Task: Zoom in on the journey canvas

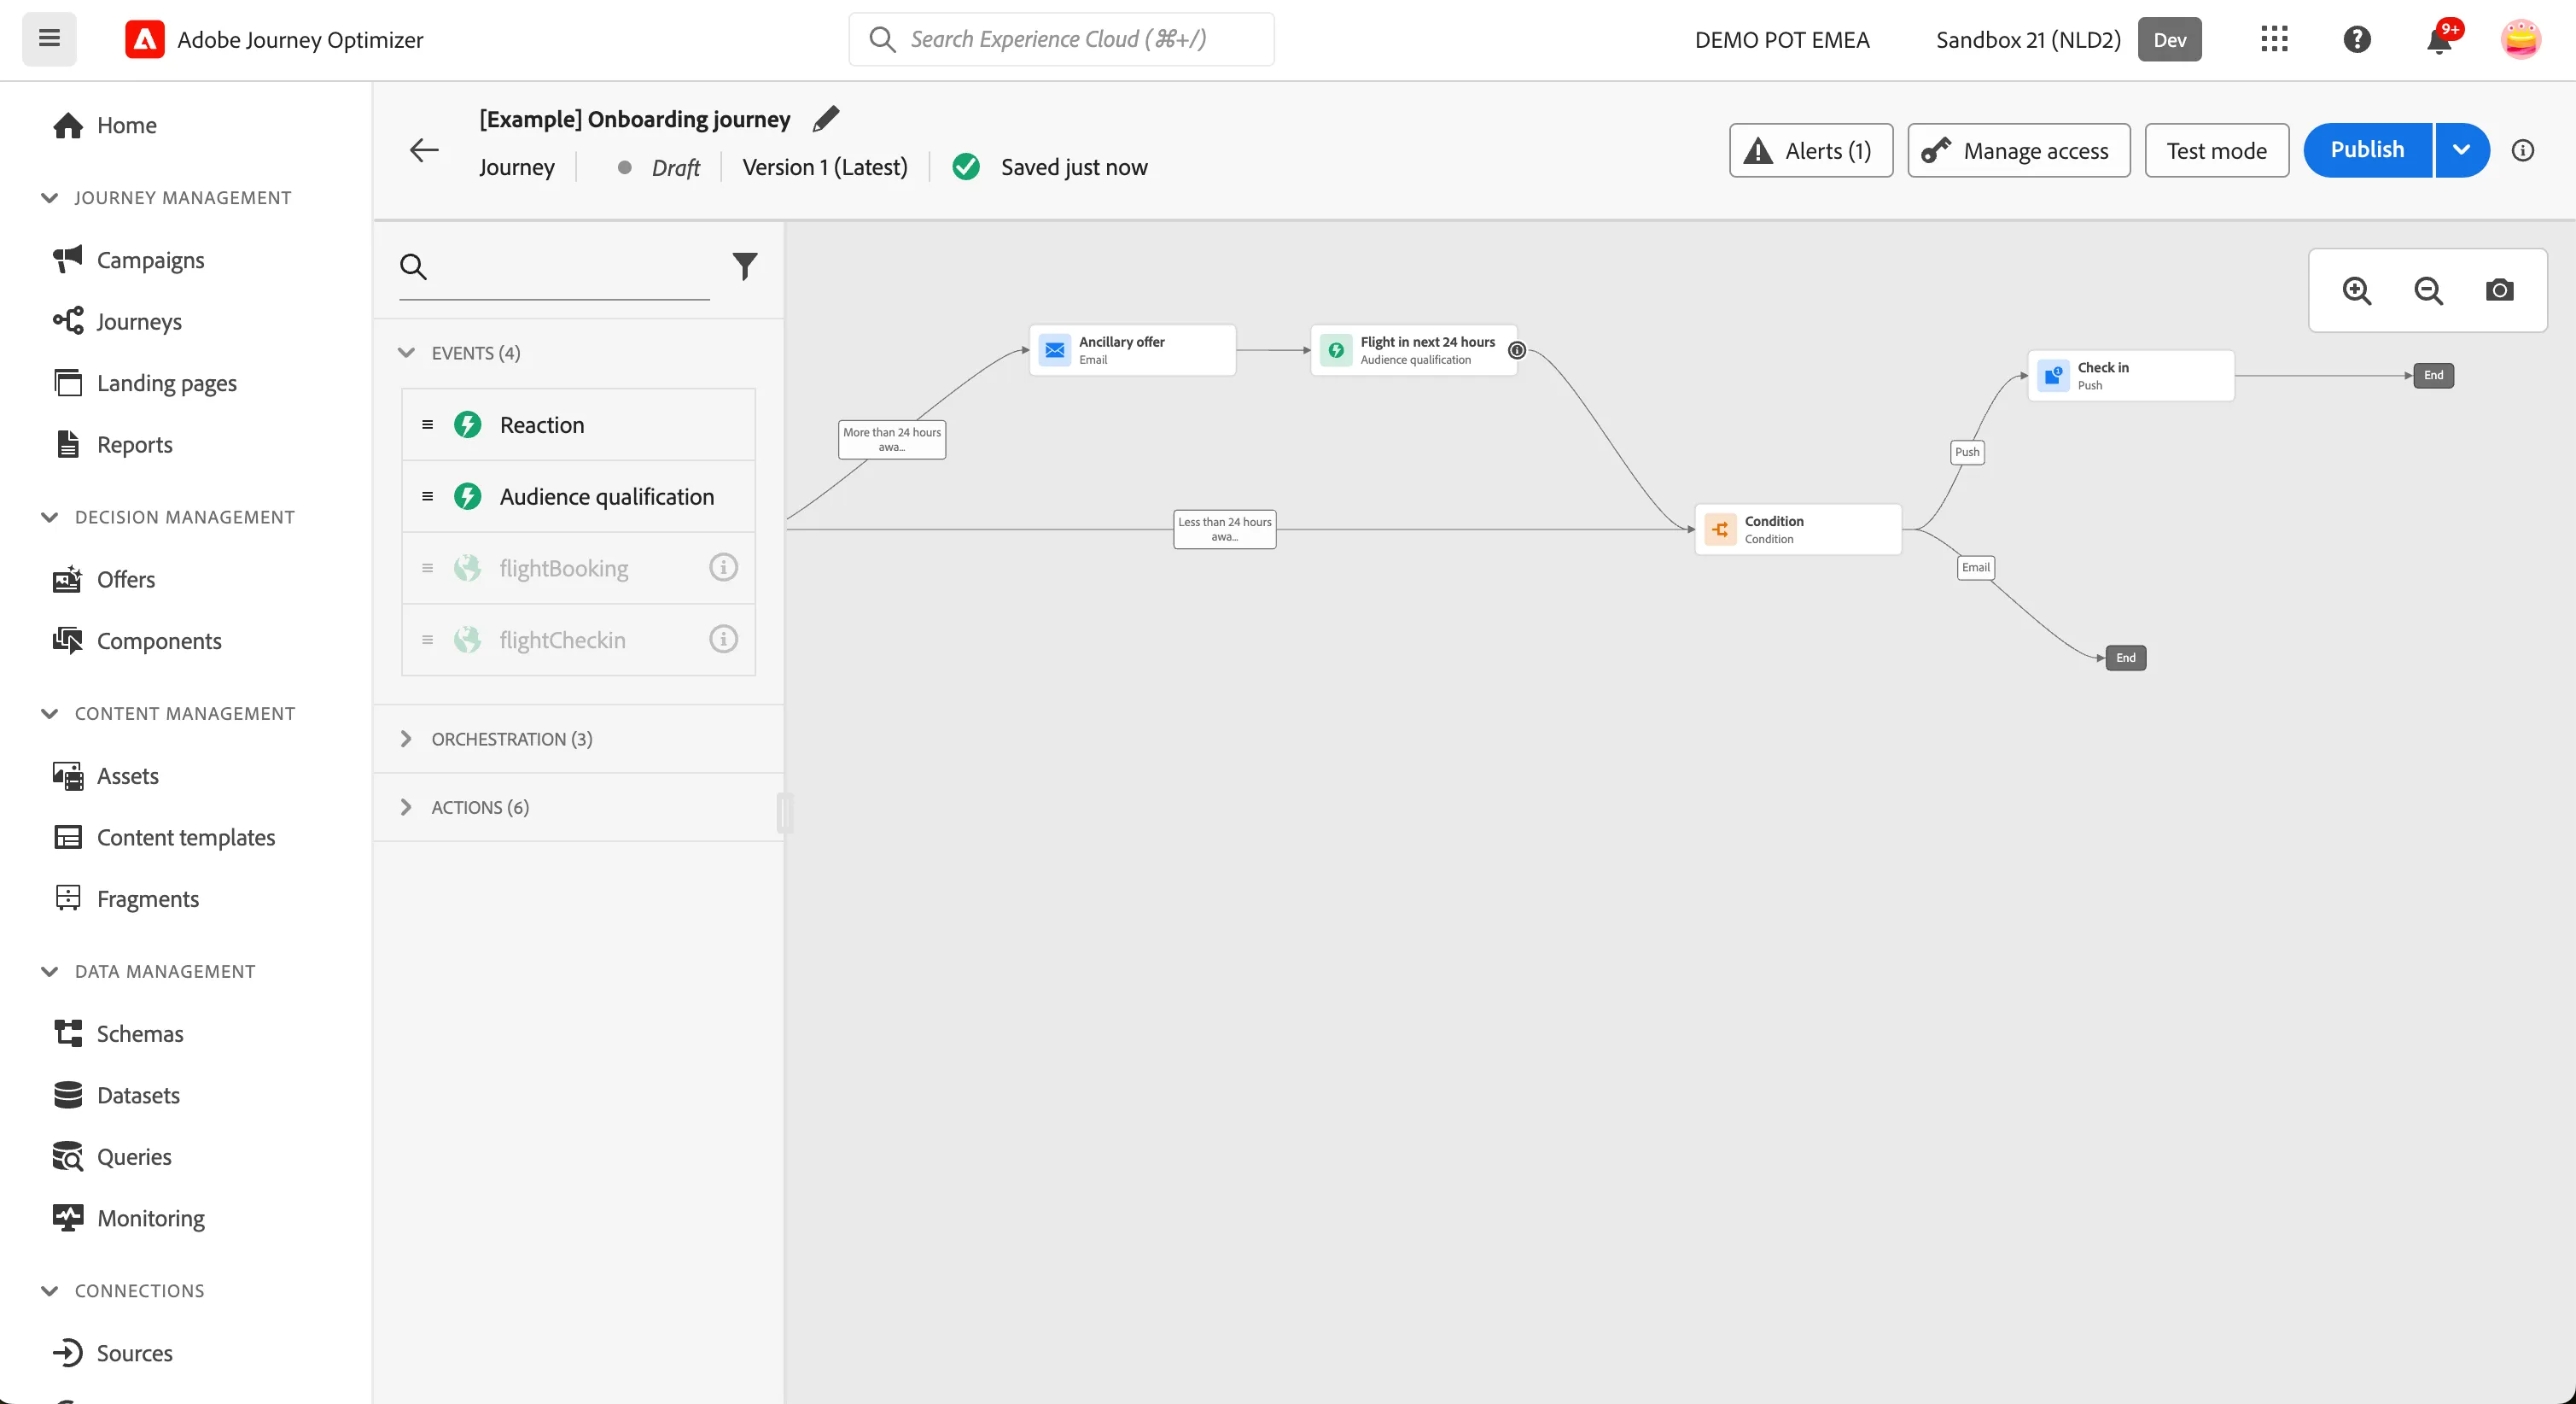Action: (x=2357, y=290)
